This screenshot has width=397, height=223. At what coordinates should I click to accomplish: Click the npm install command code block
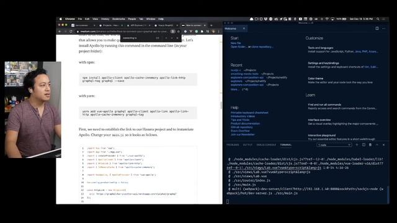tap(138, 79)
